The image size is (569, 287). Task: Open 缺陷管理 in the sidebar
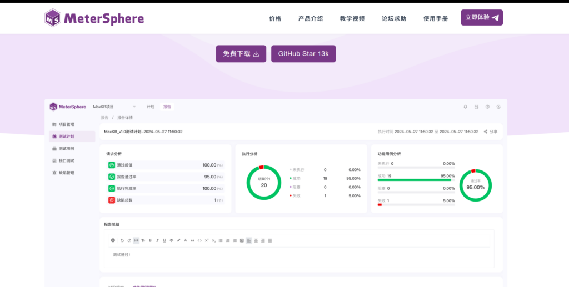(x=72, y=173)
